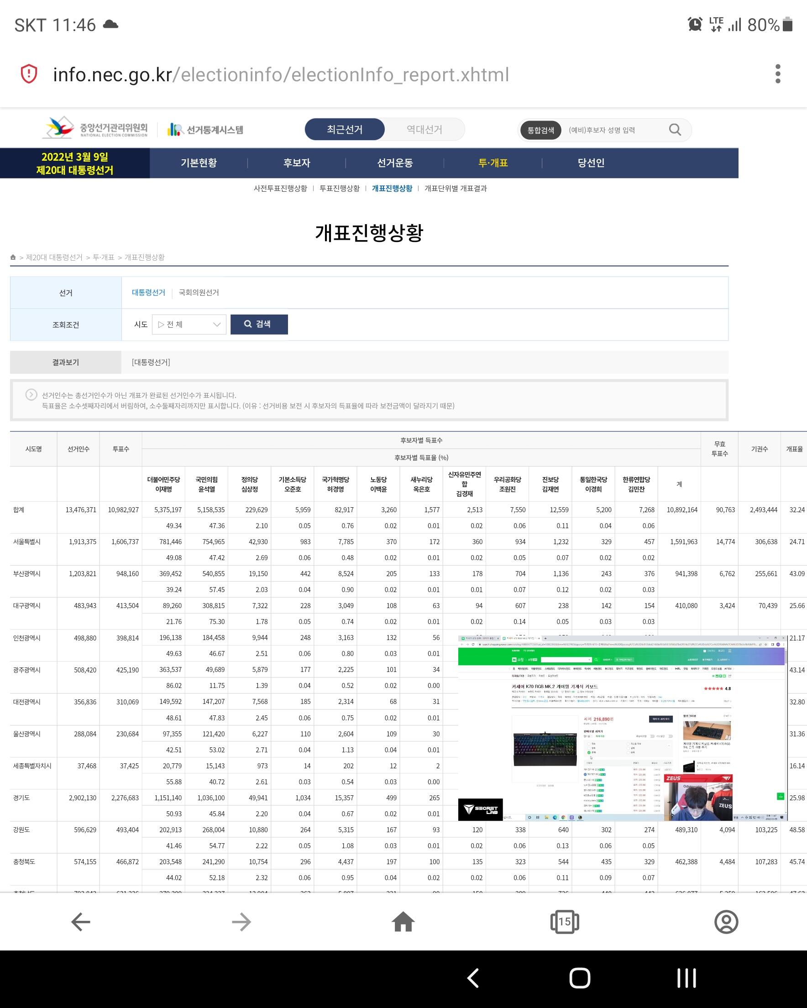807x1008 pixels.
Task: Open the browser home page icon
Action: (x=403, y=922)
